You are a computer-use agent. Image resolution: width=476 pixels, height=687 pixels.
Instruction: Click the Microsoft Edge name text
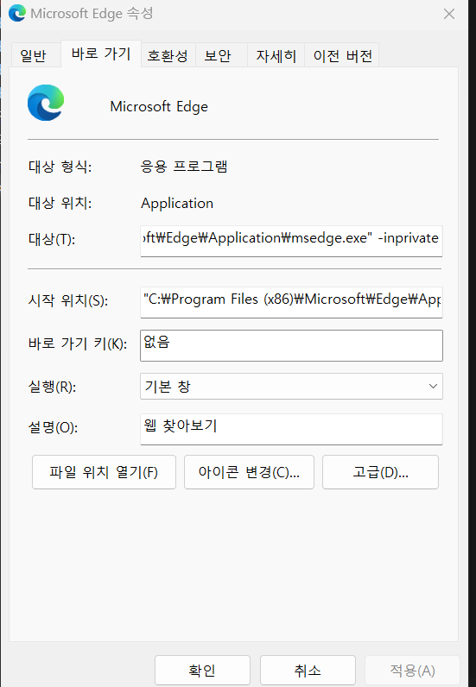coord(159,106)
